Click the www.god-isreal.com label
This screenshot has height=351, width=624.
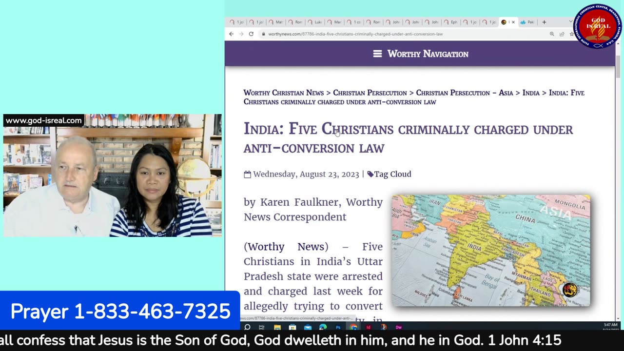click(x=44, y=120)
